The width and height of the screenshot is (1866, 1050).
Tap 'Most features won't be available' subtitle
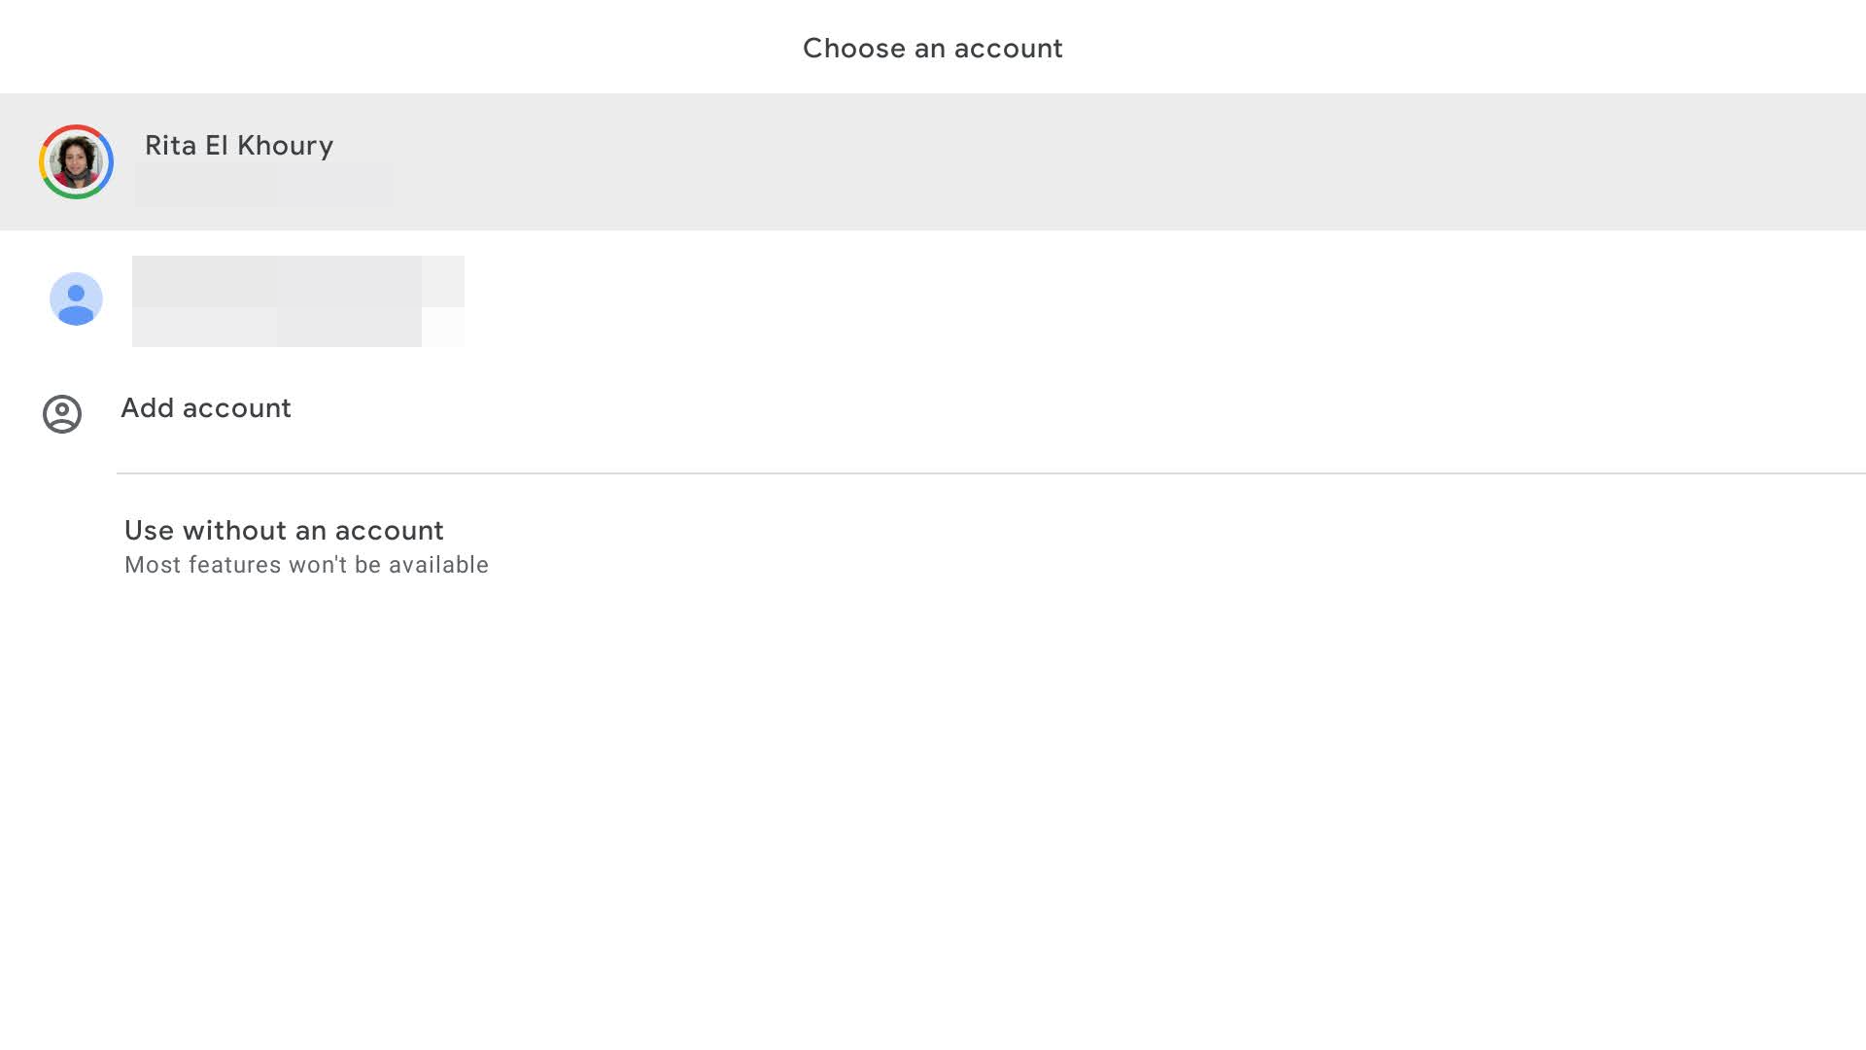coord(306,565)
